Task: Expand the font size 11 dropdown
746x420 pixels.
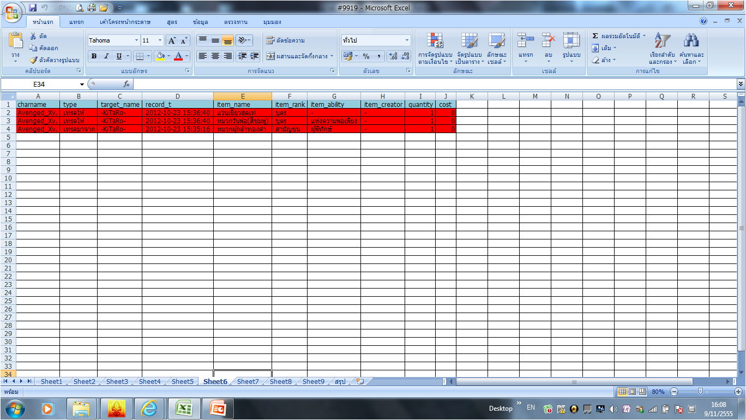Action: pos(160,40)
